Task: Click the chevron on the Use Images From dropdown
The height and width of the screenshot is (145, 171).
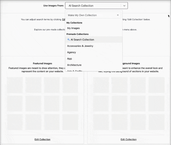Action: click(x=124, y=6)
